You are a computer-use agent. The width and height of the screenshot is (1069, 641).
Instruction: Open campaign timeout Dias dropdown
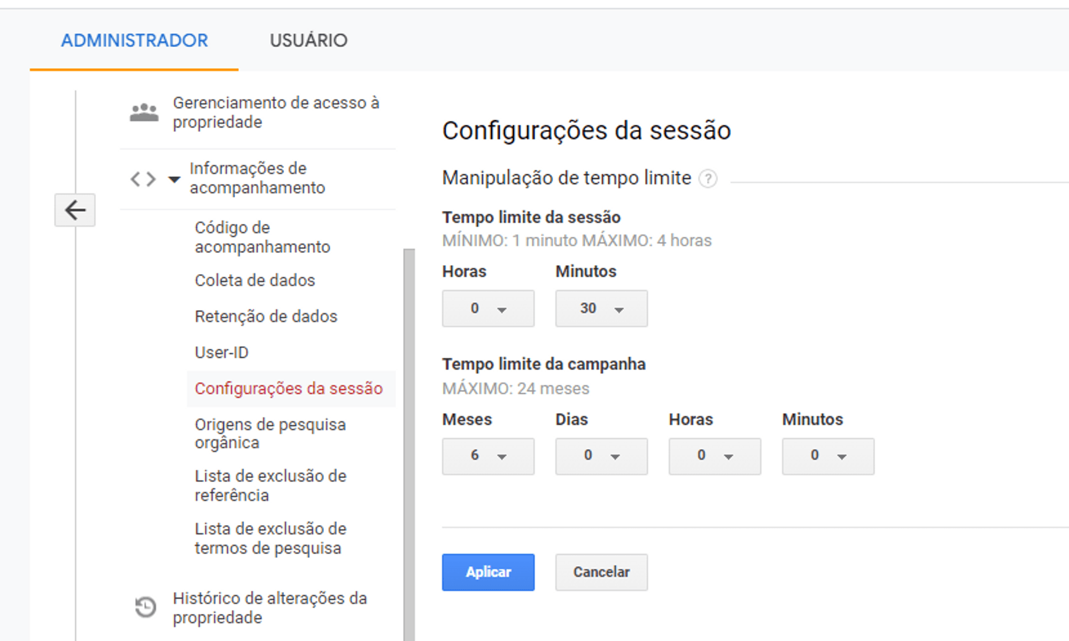click(601, 456)
